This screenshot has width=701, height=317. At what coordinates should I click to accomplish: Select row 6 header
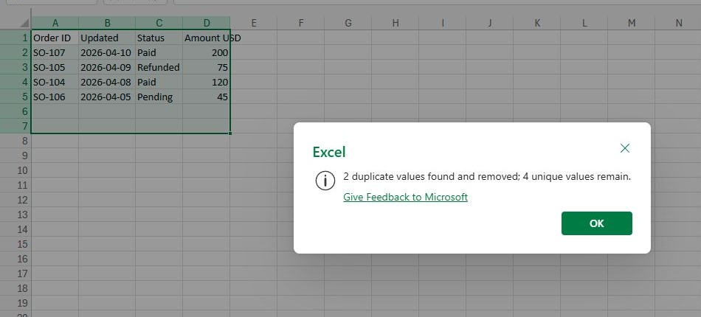tap(15, 111)
